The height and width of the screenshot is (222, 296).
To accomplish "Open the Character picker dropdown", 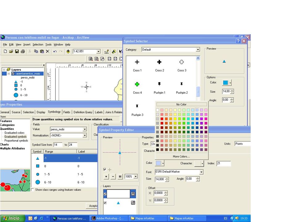I will coord(202,163).
